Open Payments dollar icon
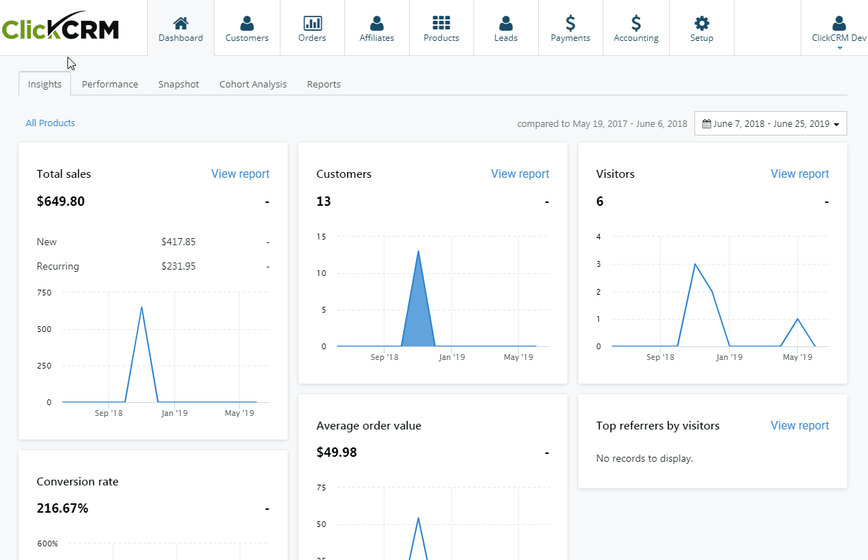 pyautogui.click(x=570, y=23)
